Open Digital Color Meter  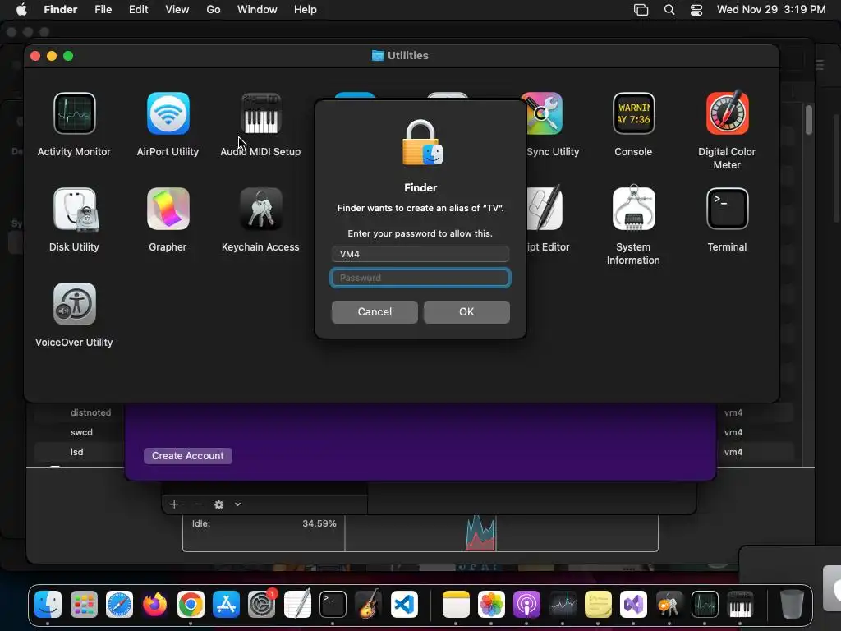727,113
